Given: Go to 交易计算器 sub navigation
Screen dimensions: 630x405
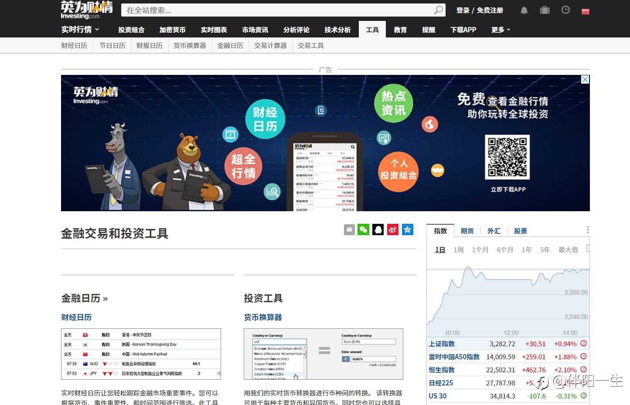Looking at the screenshot, I should (270, 45).
